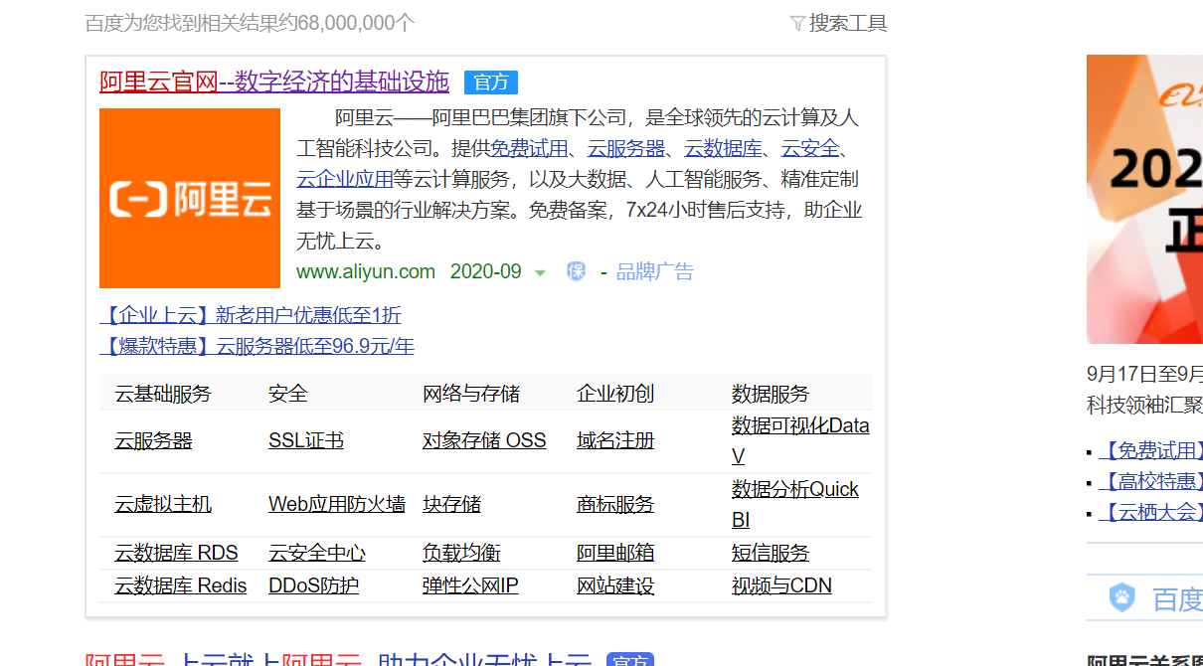This screenshot has width=1203, height=666.
Task: Open the Web应用防火墙 link
Action: point(337,504)
